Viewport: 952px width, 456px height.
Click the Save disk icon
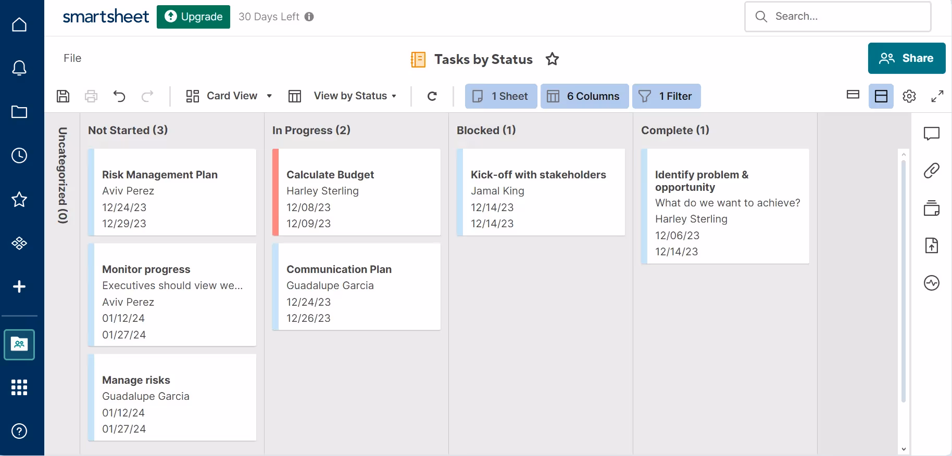click(x=63, y=96)
